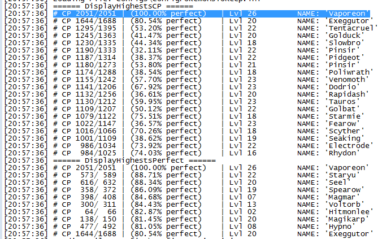Click on the 'Hitmonlee' name
391x239 pixels.
(x=349, y=212)
